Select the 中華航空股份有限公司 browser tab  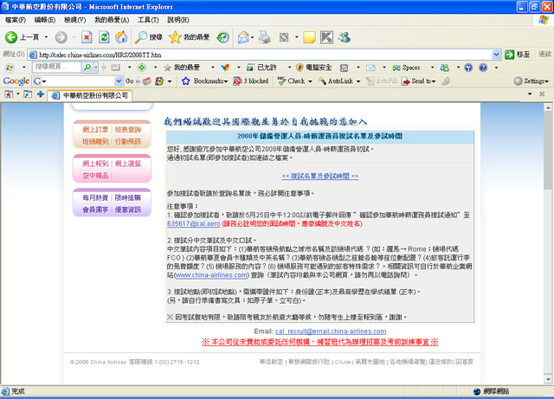(90, 95)
